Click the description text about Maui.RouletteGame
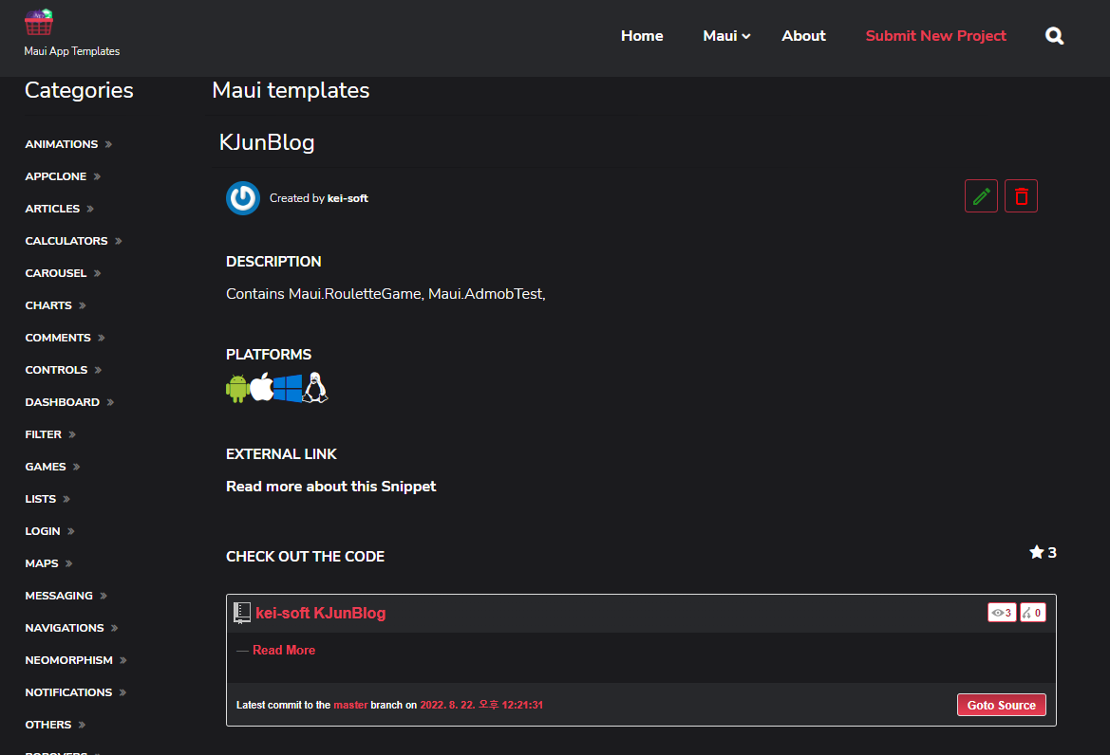 [386, 294]
